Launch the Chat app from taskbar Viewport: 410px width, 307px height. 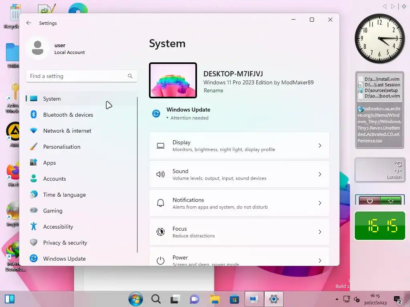pyautogui.click(x=195, y=299)
